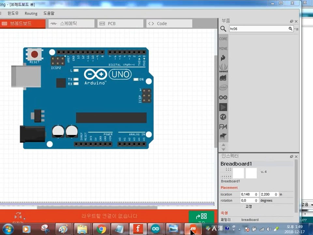Click the Placement section heading
313x235 pixels.
[x=229, y=188]
